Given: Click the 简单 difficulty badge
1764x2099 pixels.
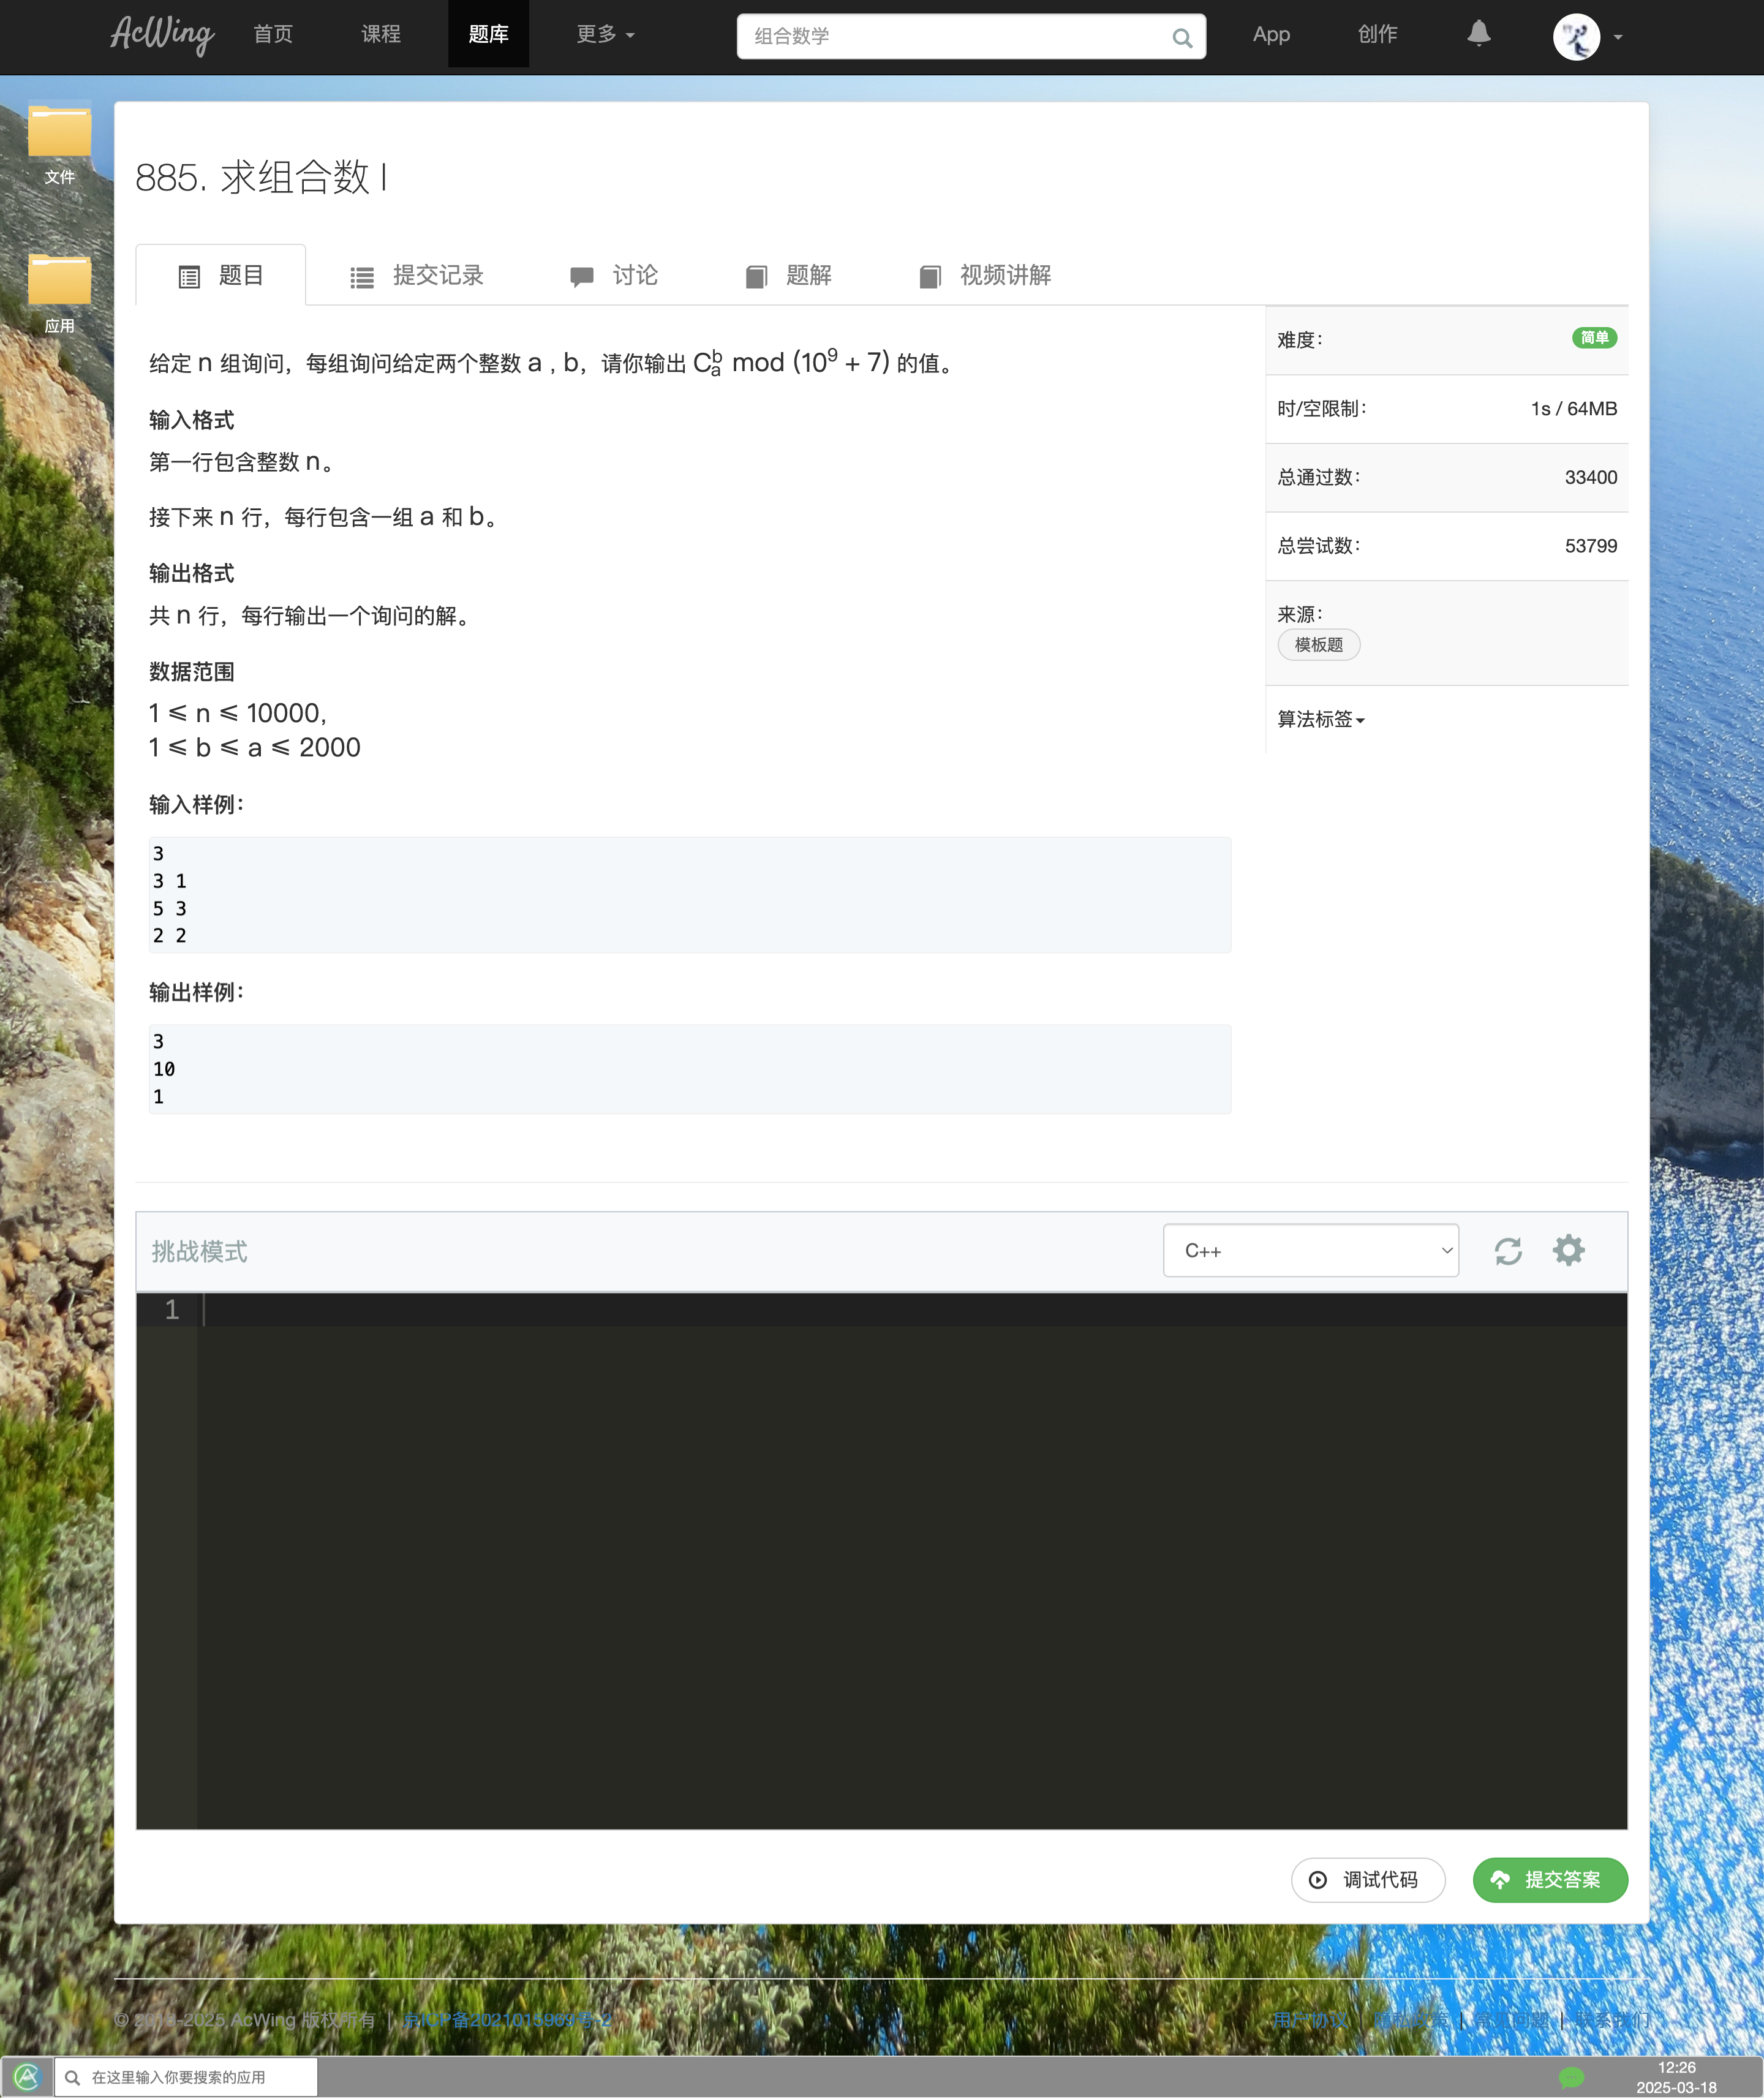Looking at the screenshot, I should tap(1594, 338).
